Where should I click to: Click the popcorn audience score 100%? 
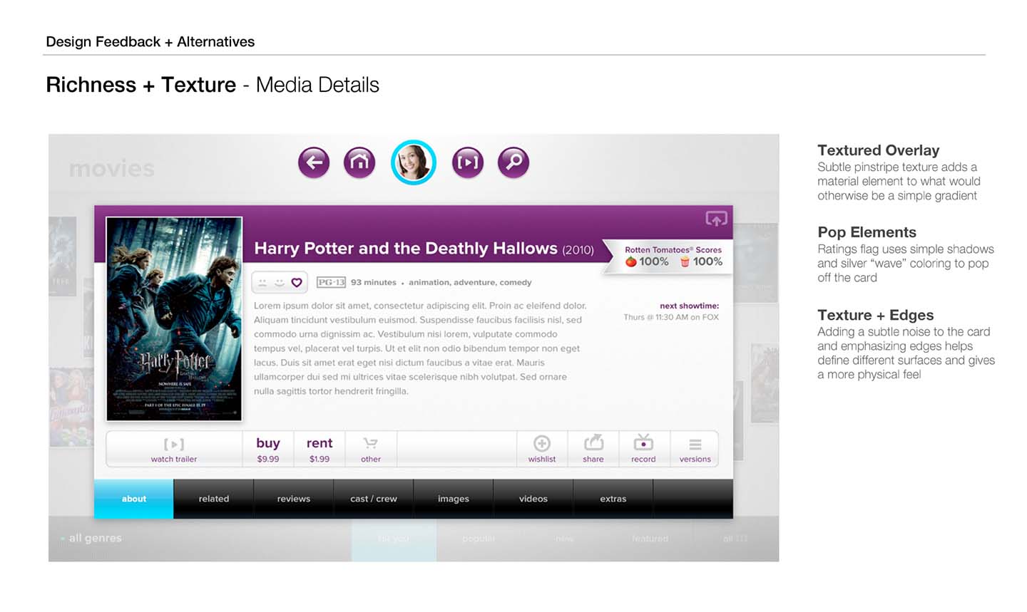point(701,261)
